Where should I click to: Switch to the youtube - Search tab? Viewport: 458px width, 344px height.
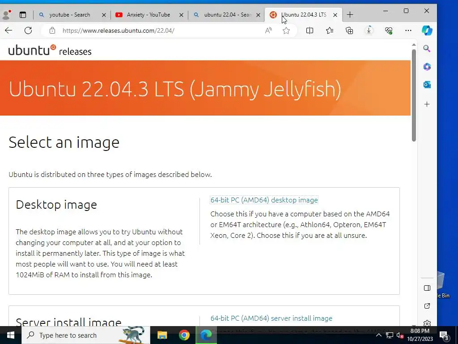tap(72, 15)
